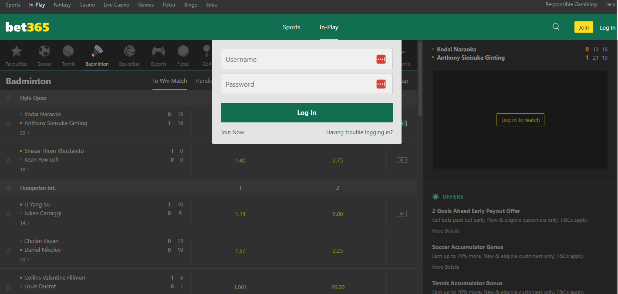
Task: Toggle the star beside Shesar Hiren Rhustavito match
Action: [x=8, y=160]
